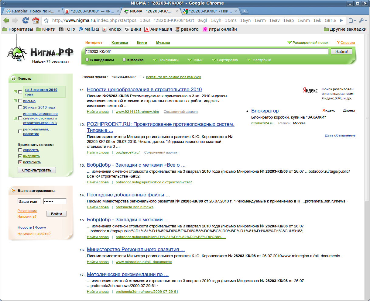Click the Яндекс logo in the sidebar
Viewport: 370px width, 301px height.
click(x=310, y=90)
